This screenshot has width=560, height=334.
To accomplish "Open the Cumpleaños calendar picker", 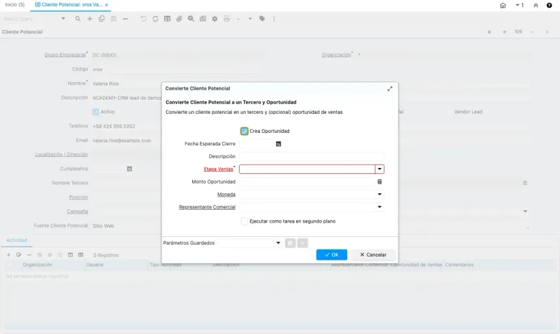I will point(130,169).
